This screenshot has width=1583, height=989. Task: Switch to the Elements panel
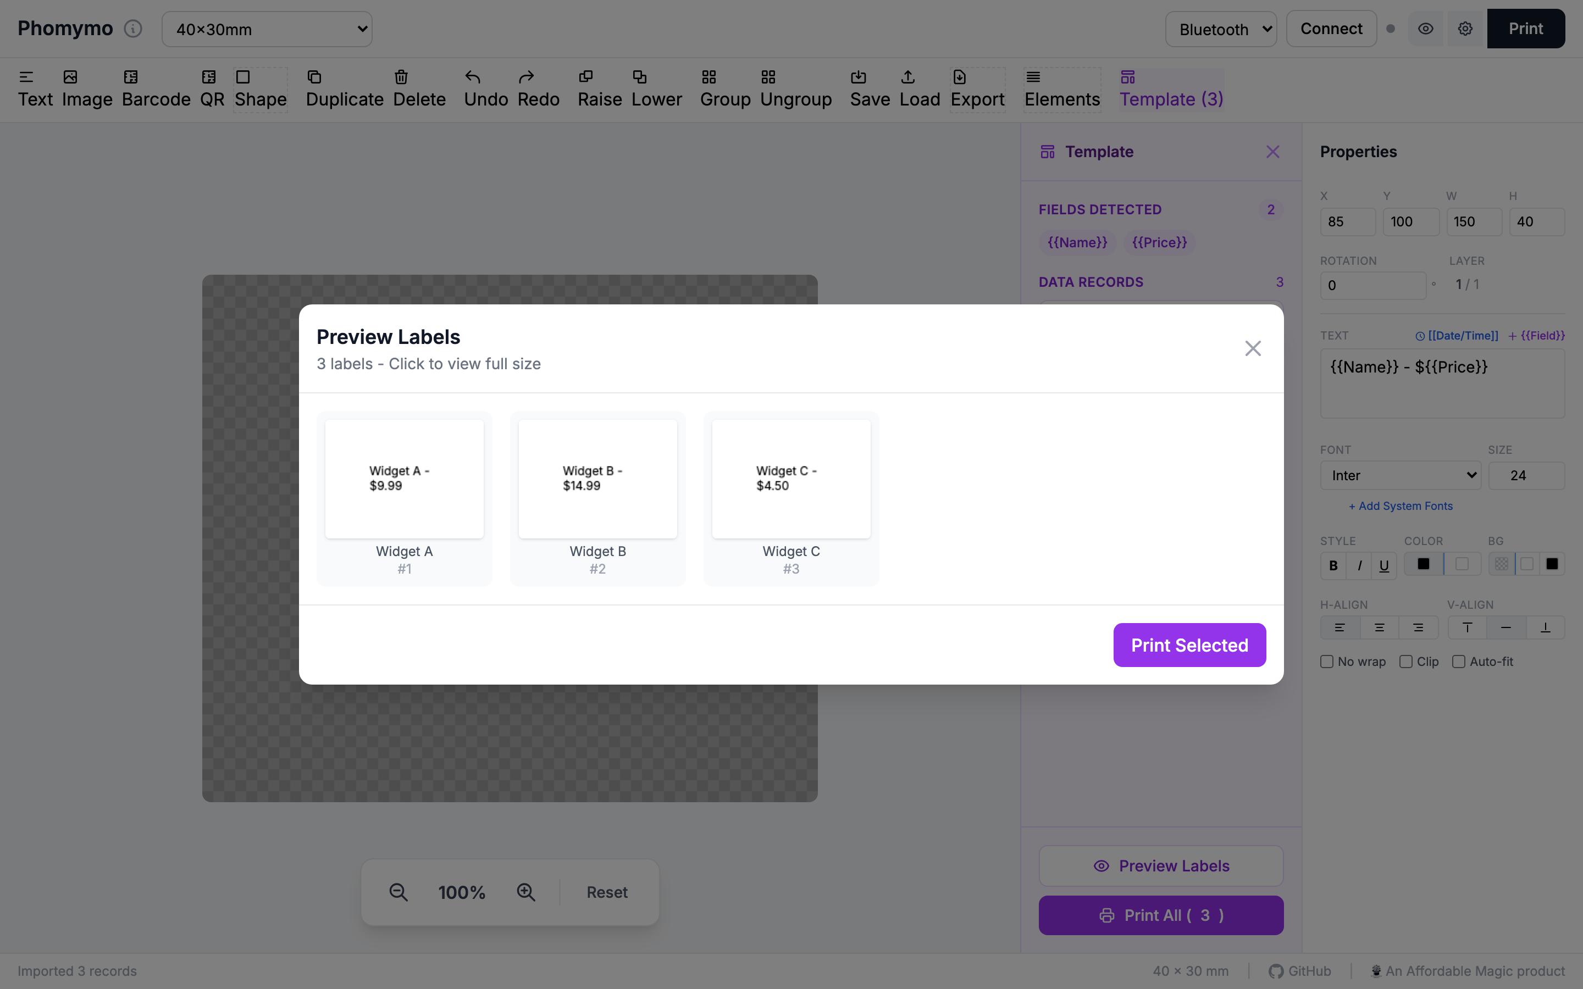tap(1062, 89)
